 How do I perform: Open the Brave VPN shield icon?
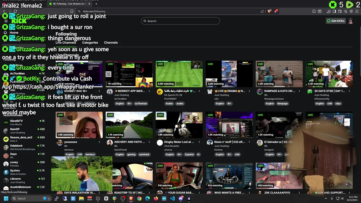pos(351,11)
